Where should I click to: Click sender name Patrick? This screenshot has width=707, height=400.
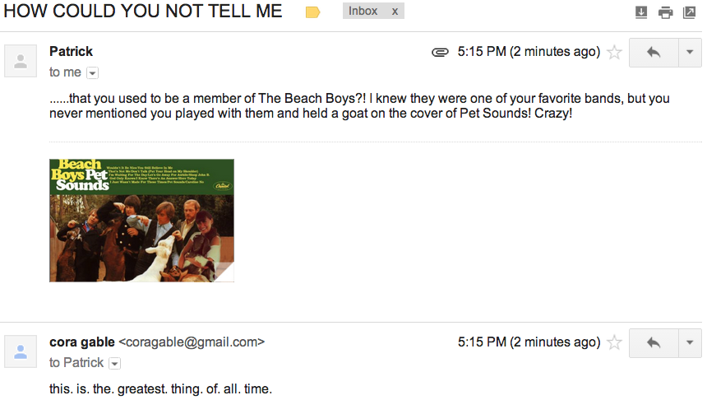pyautogui.click(x=71, y=52)
